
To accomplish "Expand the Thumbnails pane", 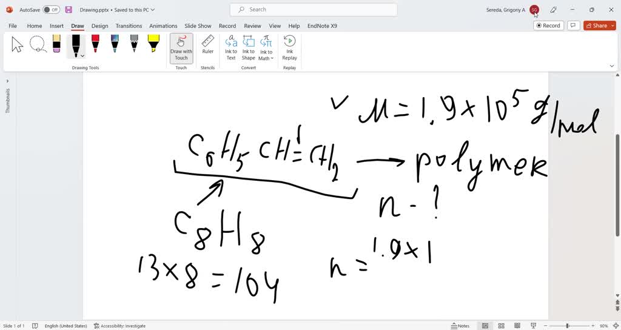I will tap(7, 81).
